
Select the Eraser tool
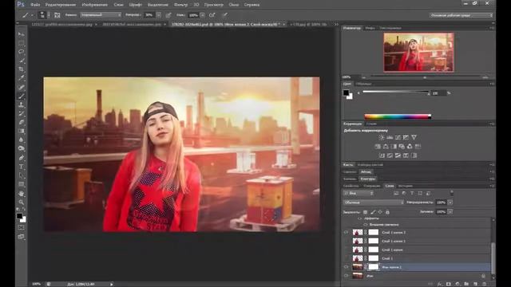(x=22, y=122)
